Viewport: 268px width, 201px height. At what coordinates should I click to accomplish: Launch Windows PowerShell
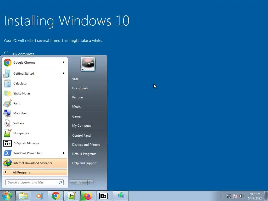tap(35, 153)
